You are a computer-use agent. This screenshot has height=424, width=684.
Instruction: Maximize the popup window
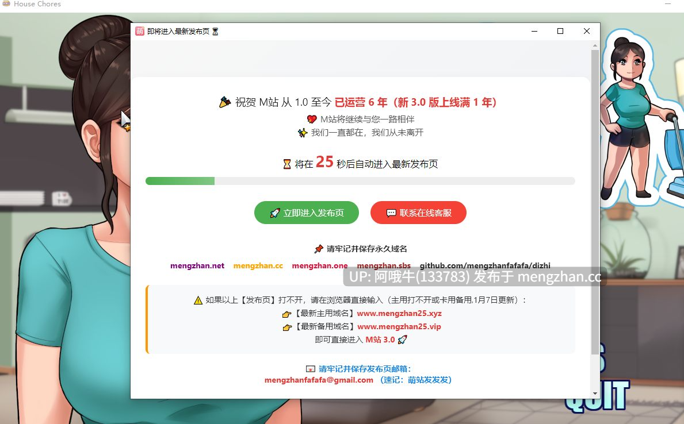(x=560, y=31)
